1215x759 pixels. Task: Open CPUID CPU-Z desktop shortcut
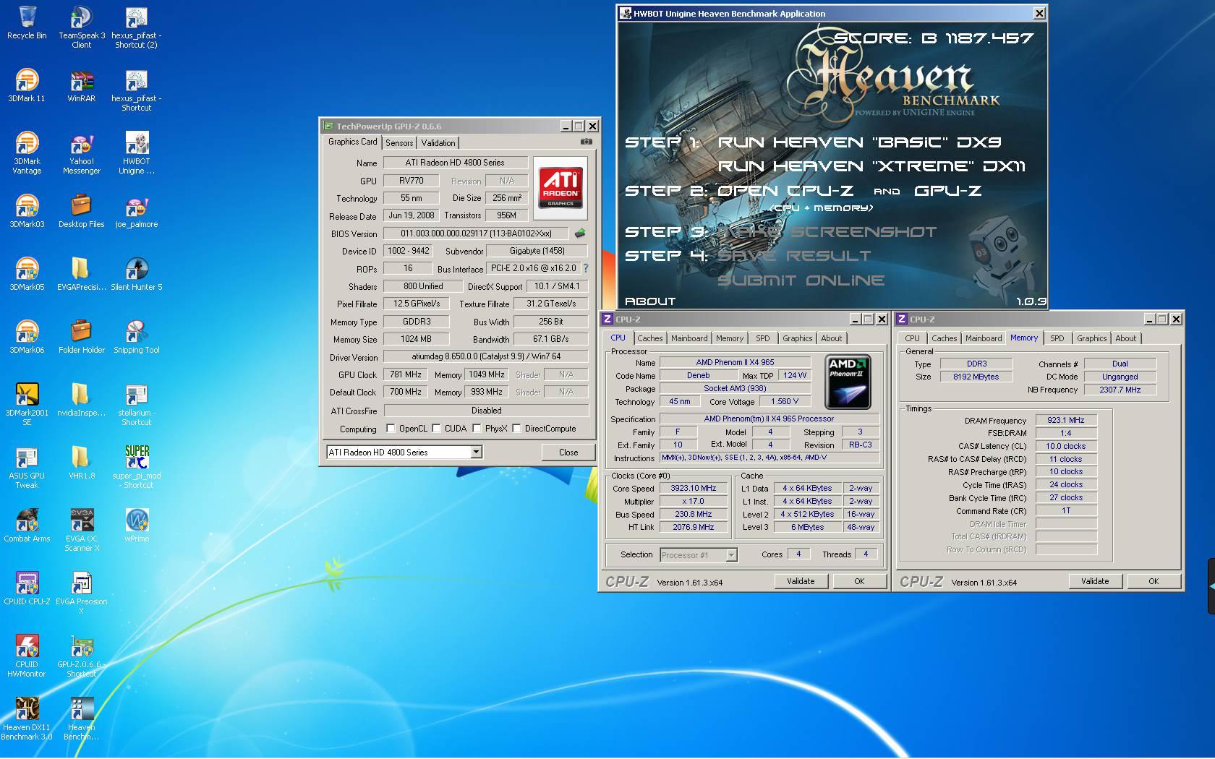(x=27, y=588)
